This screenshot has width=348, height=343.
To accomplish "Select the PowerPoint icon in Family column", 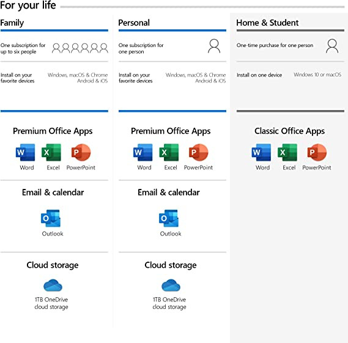I will 81,152.
